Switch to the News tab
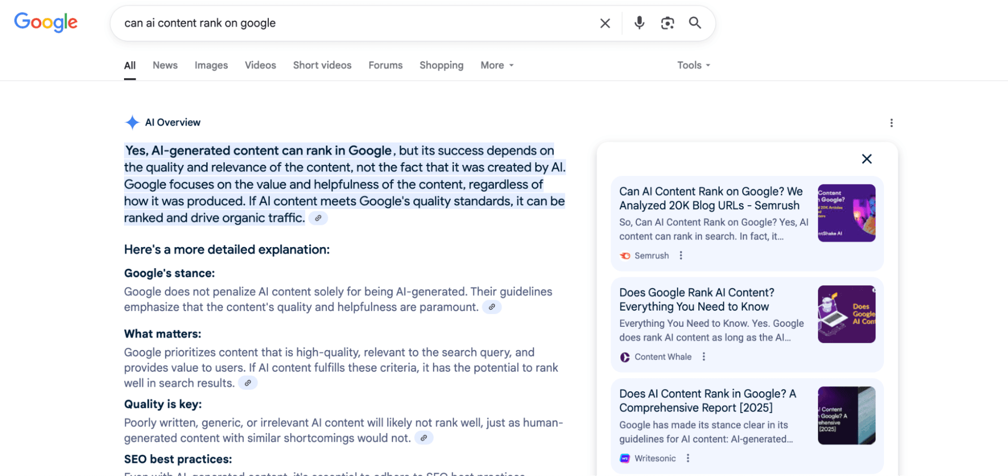Image resolution: width=1008 pixels, height=476 pixels. (165, 65)
